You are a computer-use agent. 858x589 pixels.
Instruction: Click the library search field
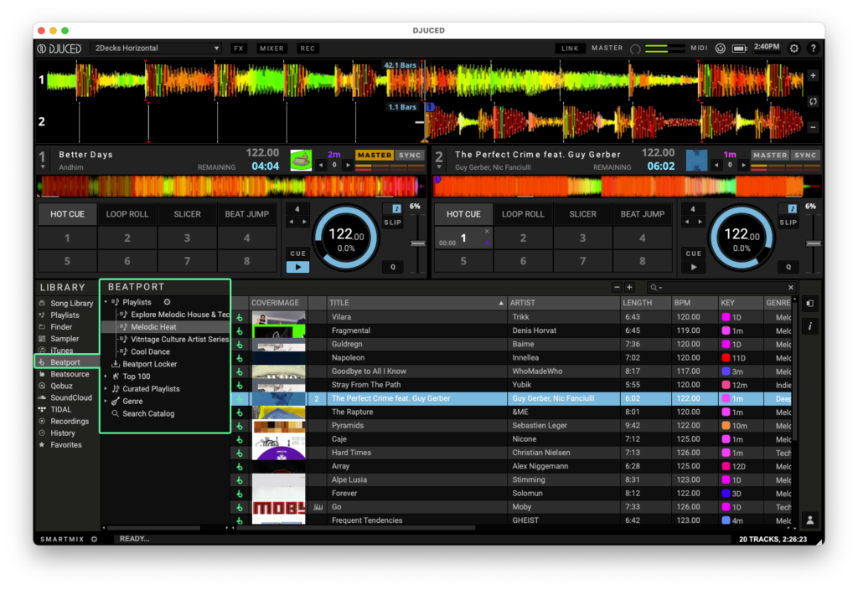(x=721, y=287)
